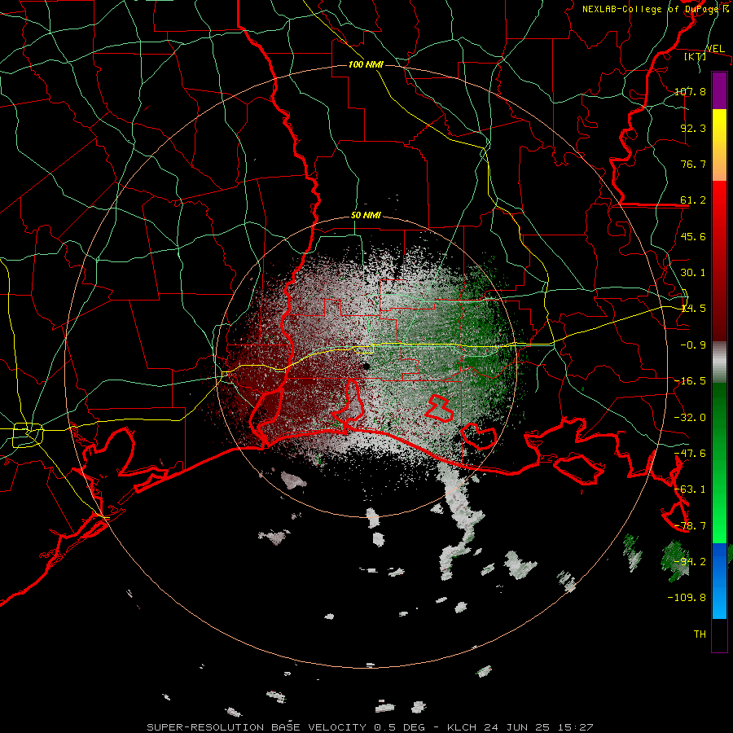This screenshot has height=733, width=733.
Task: Click the -16.5 value on velocity scale
Action: pos(690,381)
